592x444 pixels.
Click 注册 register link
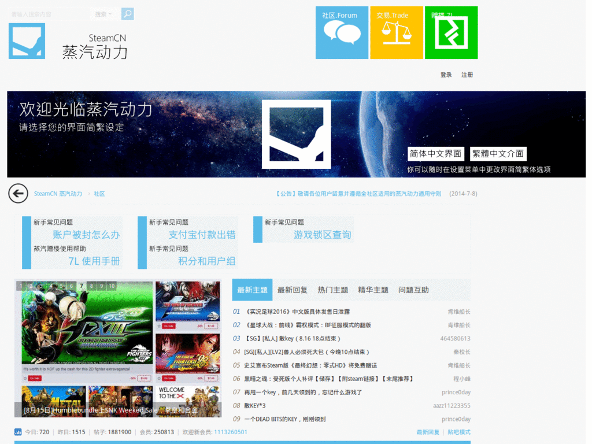tap(467, 75)
